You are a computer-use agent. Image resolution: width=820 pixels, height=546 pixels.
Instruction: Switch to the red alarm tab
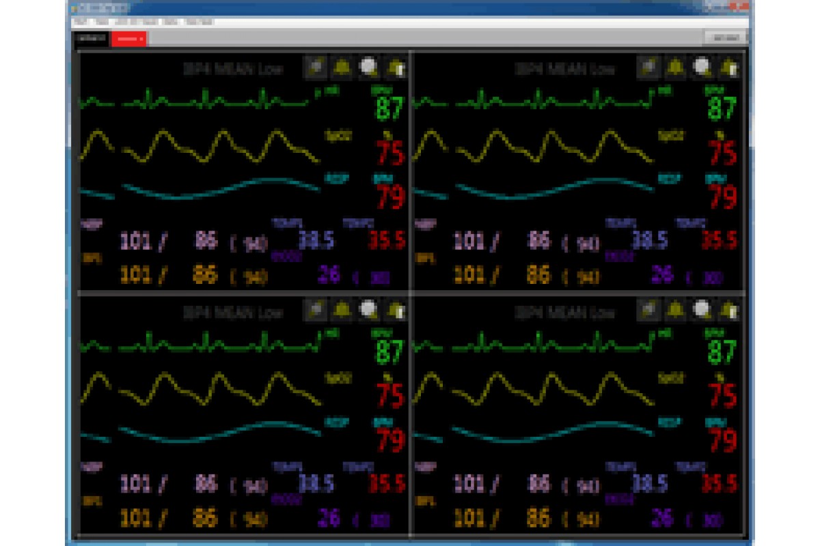click(x=129, y=39)
